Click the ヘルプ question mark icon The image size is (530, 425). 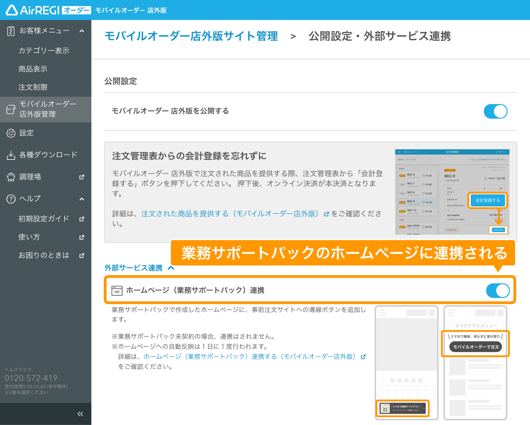[11, 199]
